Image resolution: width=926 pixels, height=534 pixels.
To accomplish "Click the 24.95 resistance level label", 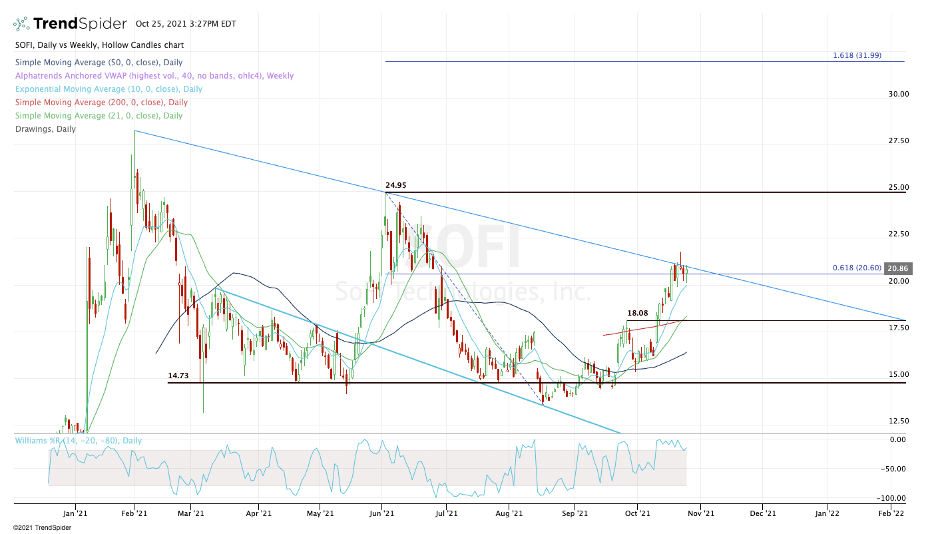I will pyautogui.click(x=396, y=185).
